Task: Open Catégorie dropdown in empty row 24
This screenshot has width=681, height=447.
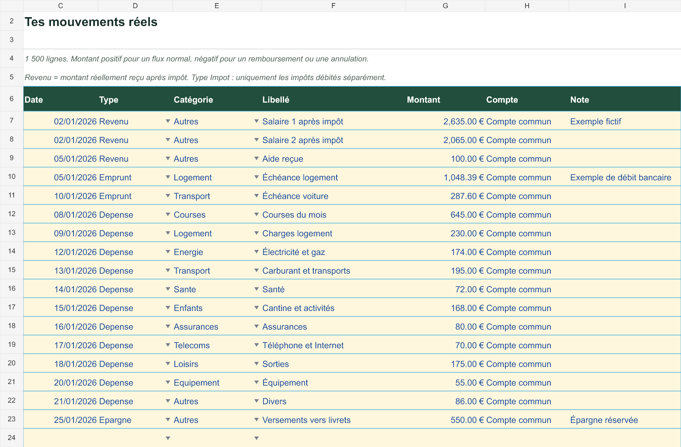Action: tap(257, 438)
